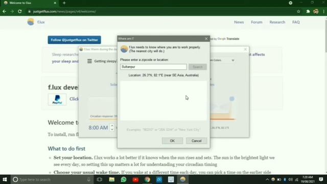Reload the f.lux welcome page
The width and height of the screenshot is (327, 184).
pyautogui.click(x=20, y=11)
